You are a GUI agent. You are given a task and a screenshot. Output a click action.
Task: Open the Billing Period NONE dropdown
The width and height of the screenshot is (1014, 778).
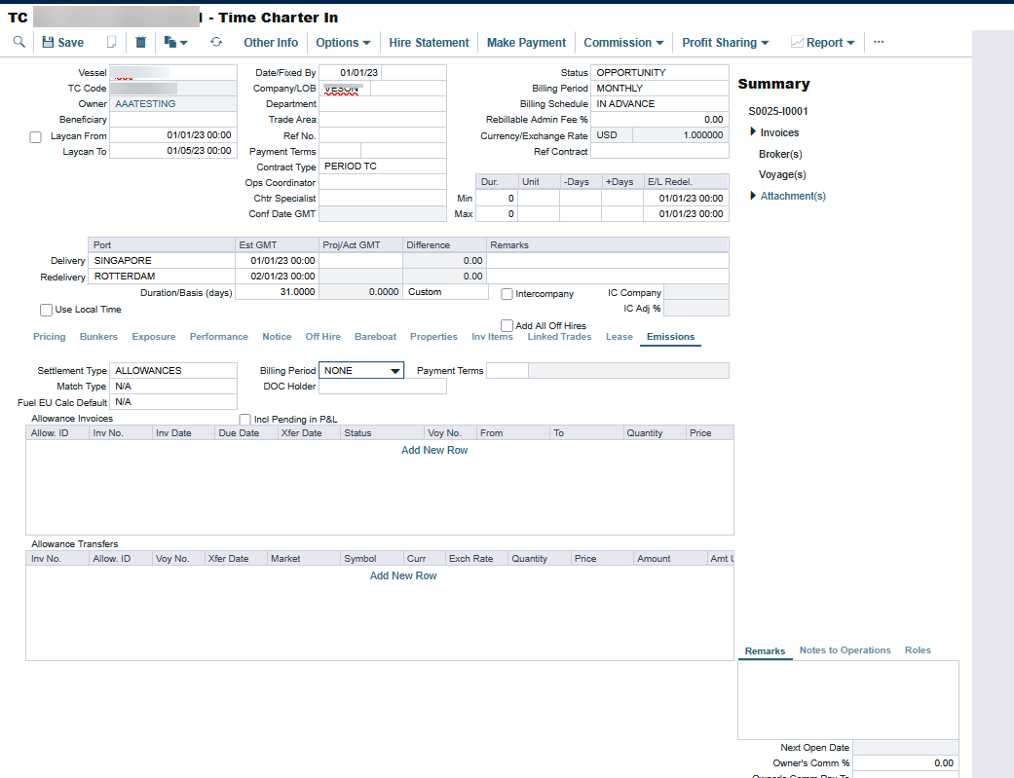click(361, 370)
